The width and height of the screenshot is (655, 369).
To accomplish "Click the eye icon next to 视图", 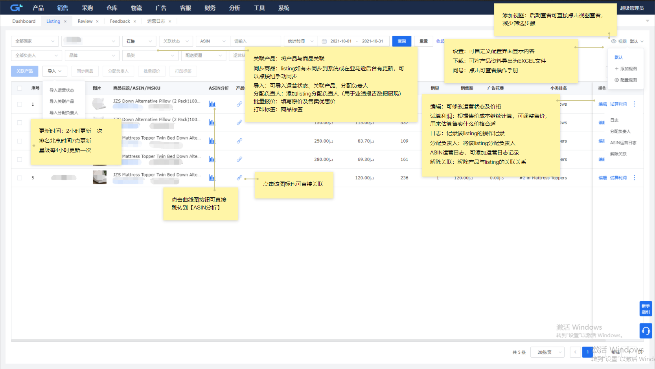I will (x=614, y=41).
